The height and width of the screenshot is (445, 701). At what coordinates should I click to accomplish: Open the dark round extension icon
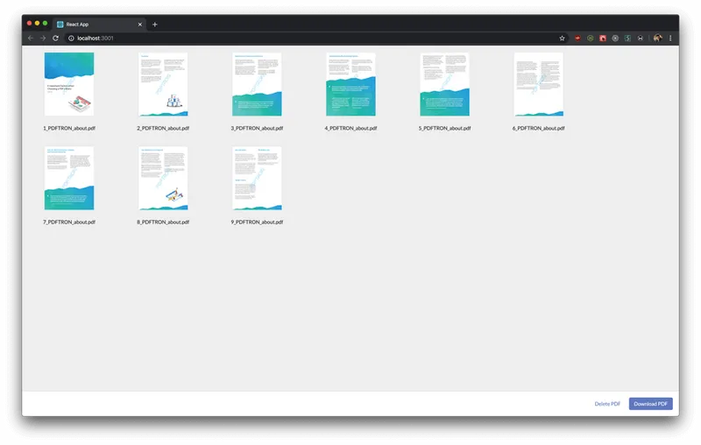[x=641, y=39]
